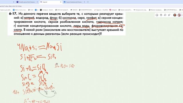Click the second participant avatar
This screenshot has height=103, width=183.
[x=179, y=15]
